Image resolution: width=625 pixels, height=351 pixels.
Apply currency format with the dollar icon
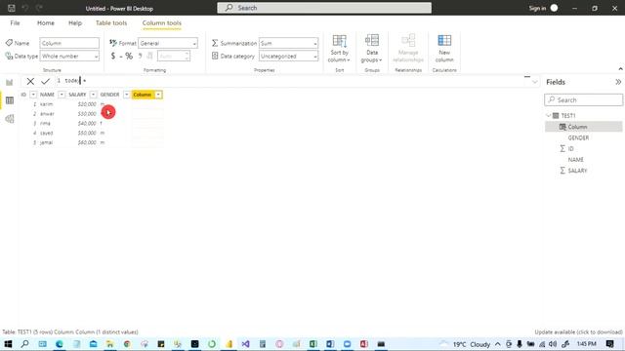point(113,57)
